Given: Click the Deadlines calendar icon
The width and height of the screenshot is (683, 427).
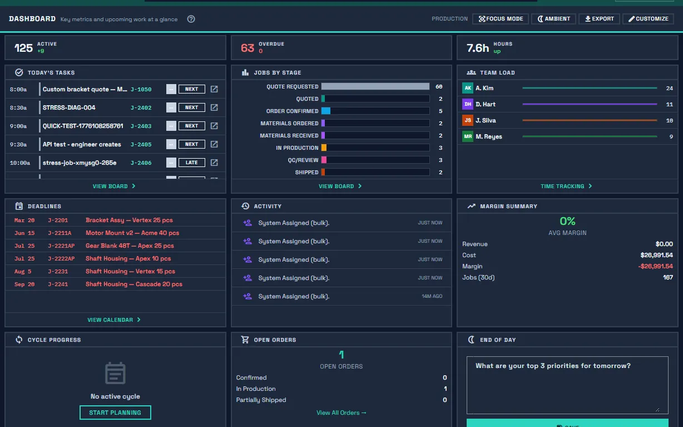Looking at the screenshot, I should [19, 206].
